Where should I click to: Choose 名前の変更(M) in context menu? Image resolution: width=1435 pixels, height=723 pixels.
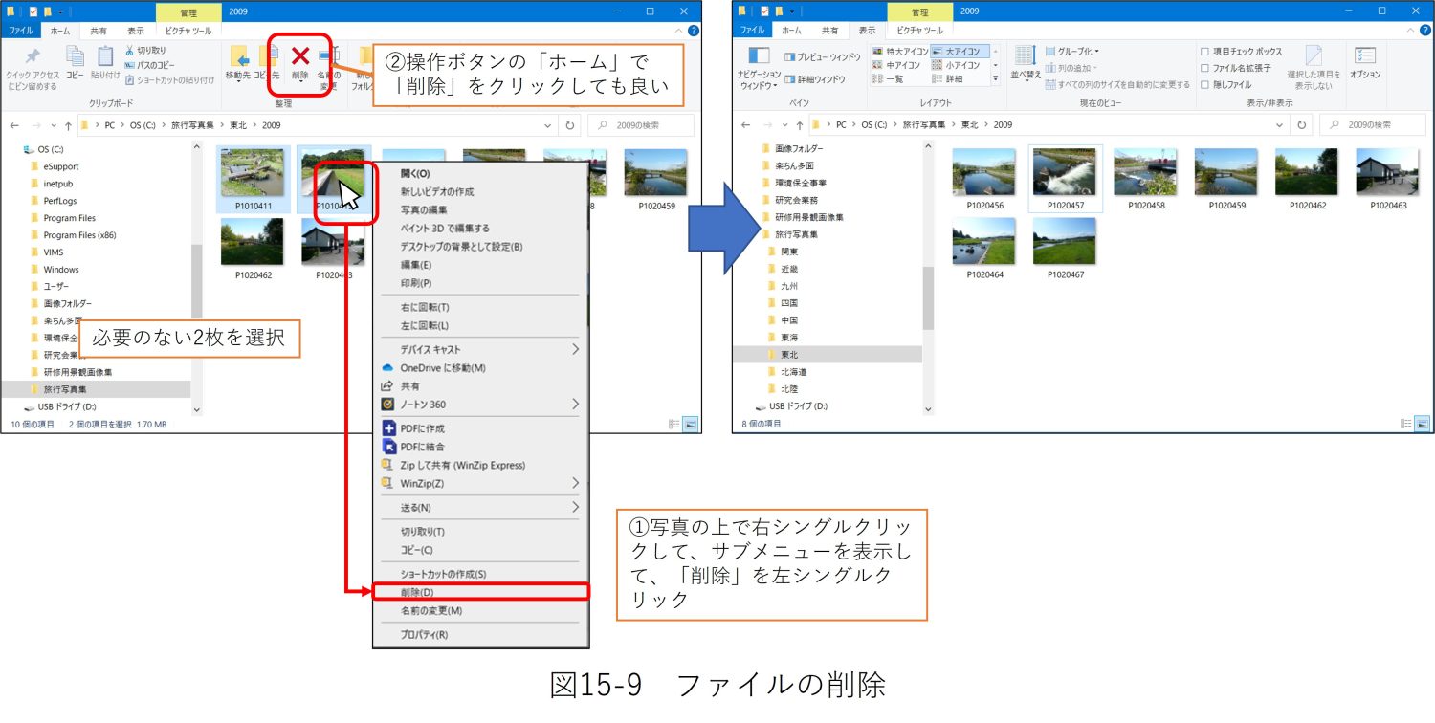481,610
